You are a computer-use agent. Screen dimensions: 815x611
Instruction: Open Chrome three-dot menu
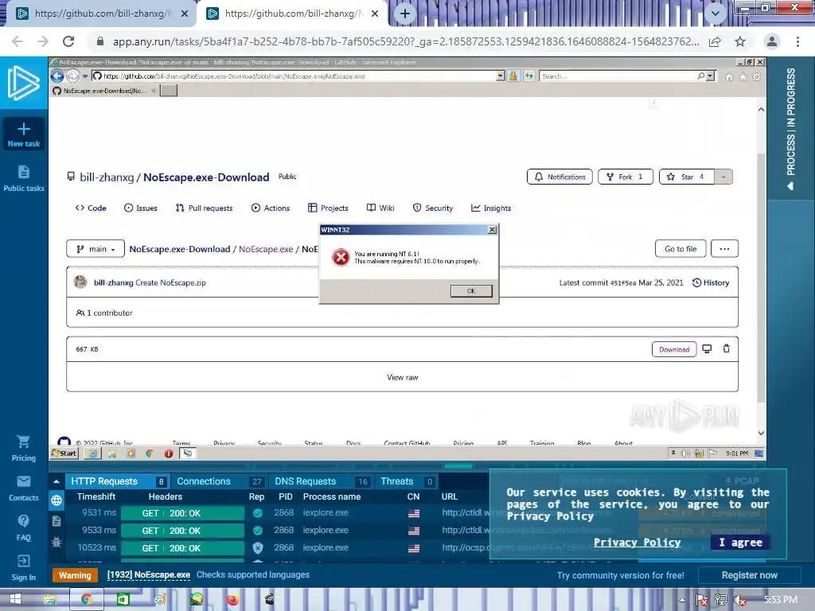[x=797, y=41]
